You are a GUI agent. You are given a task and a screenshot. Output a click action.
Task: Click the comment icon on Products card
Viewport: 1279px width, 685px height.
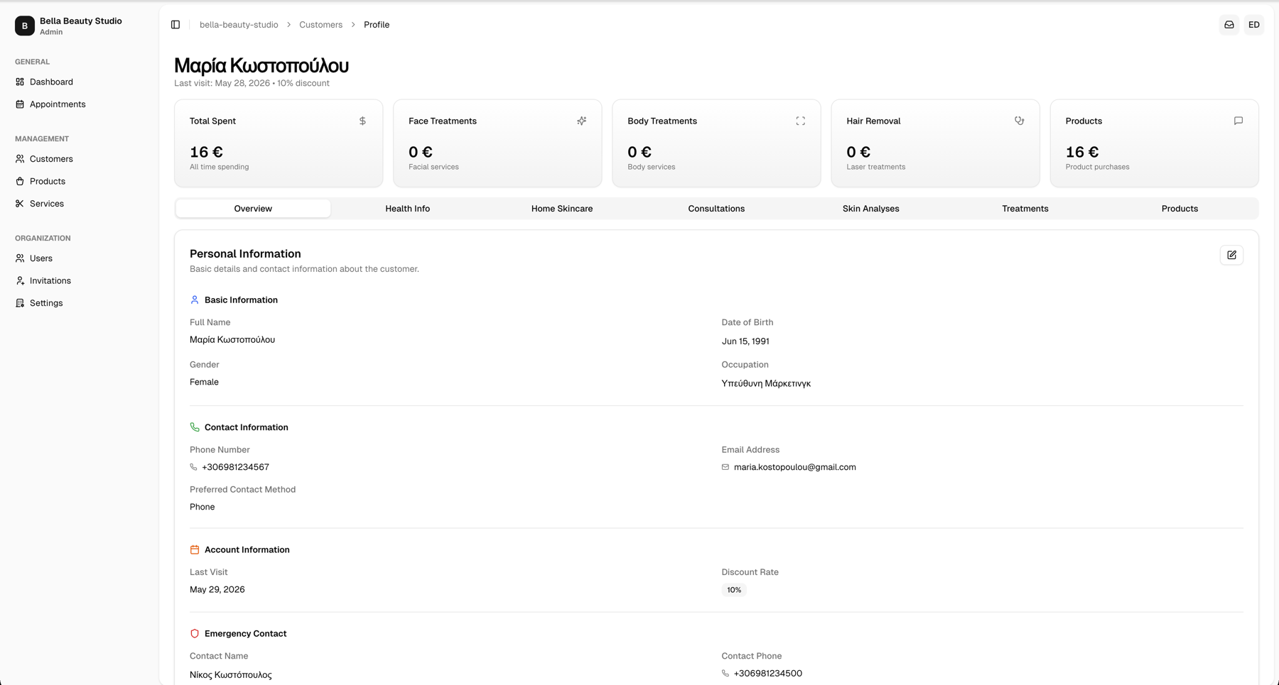(x=1238, y=121)
